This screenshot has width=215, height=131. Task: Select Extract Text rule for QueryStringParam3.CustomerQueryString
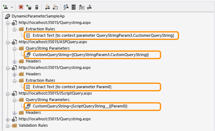coord(103,35)
